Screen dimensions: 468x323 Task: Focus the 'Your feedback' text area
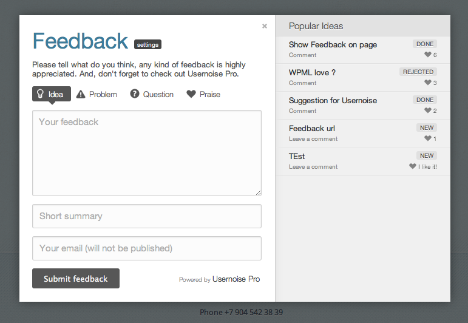click(x=147, y=153)
